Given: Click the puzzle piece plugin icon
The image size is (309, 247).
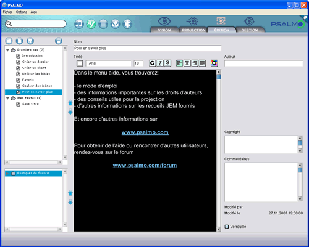Looking at the screenshot, I should [x=127, y=24].
